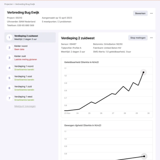This screenshot has width=160, height=160.
Task: Open Verdieping 2 zuidwest list item
Action: coord(30,38)
